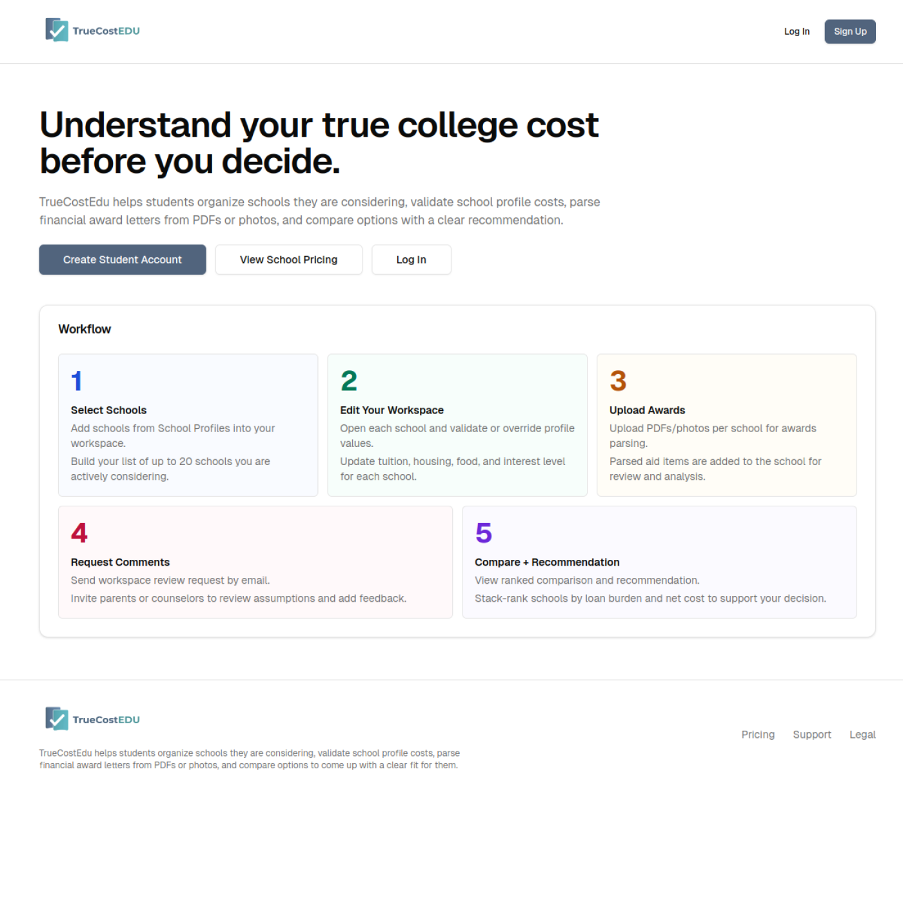903x903 pixels.
Task: Select the red number 4 indicator
Action: click(79, 533)
